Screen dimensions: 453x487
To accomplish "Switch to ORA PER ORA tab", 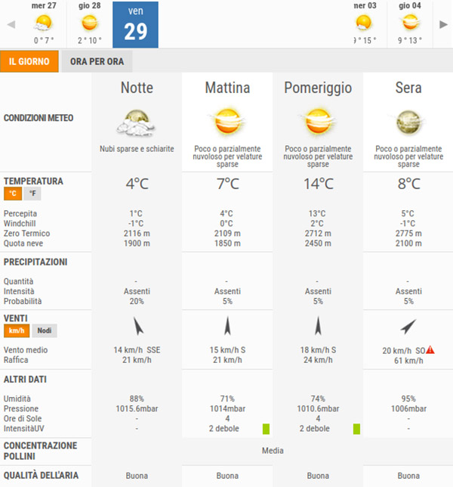I will pos(97,61).
